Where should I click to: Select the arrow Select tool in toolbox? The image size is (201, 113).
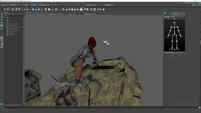coord(2,14)
